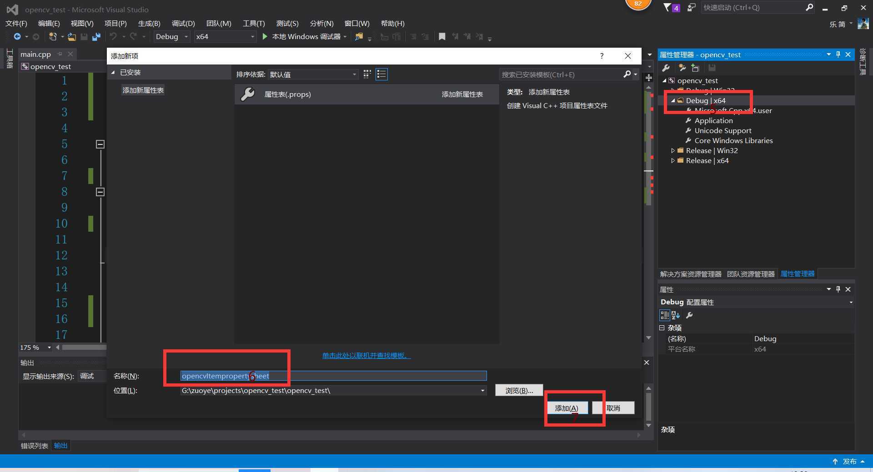Click the 浏览(B)... browse button
This screenshot has height=472, width=873.
click(x=519, y=390)
